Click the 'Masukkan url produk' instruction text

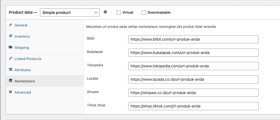(x=151, y=27)
